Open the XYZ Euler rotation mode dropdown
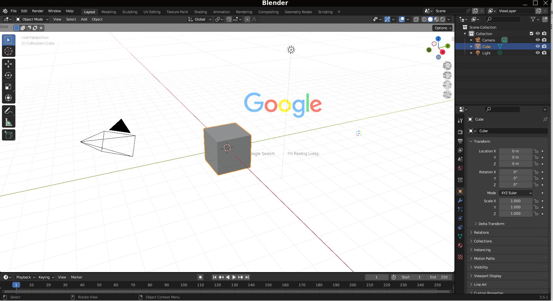Screen dimensions: 553x301 click(x=516, y=193)
